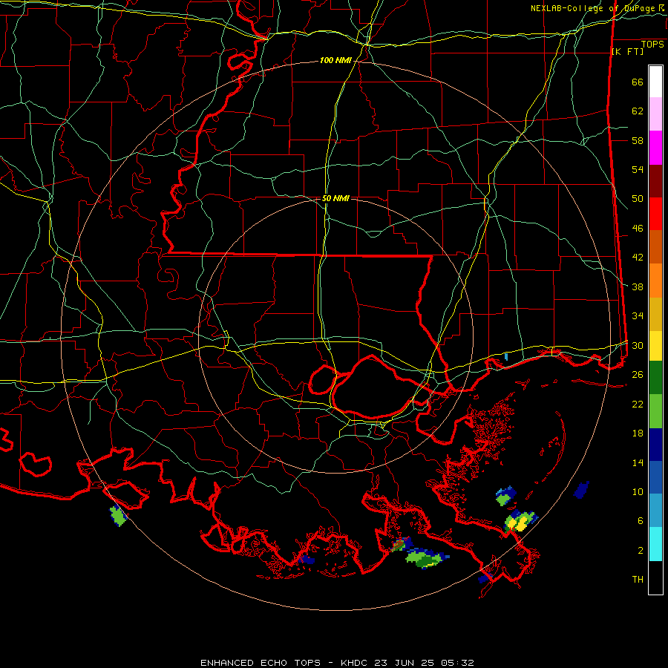Image resolution: width=668 pixels, height=668 pixels.
Task: Click the navy blue legend swatch
Action: pyautogui.click(x=655, y=445)
